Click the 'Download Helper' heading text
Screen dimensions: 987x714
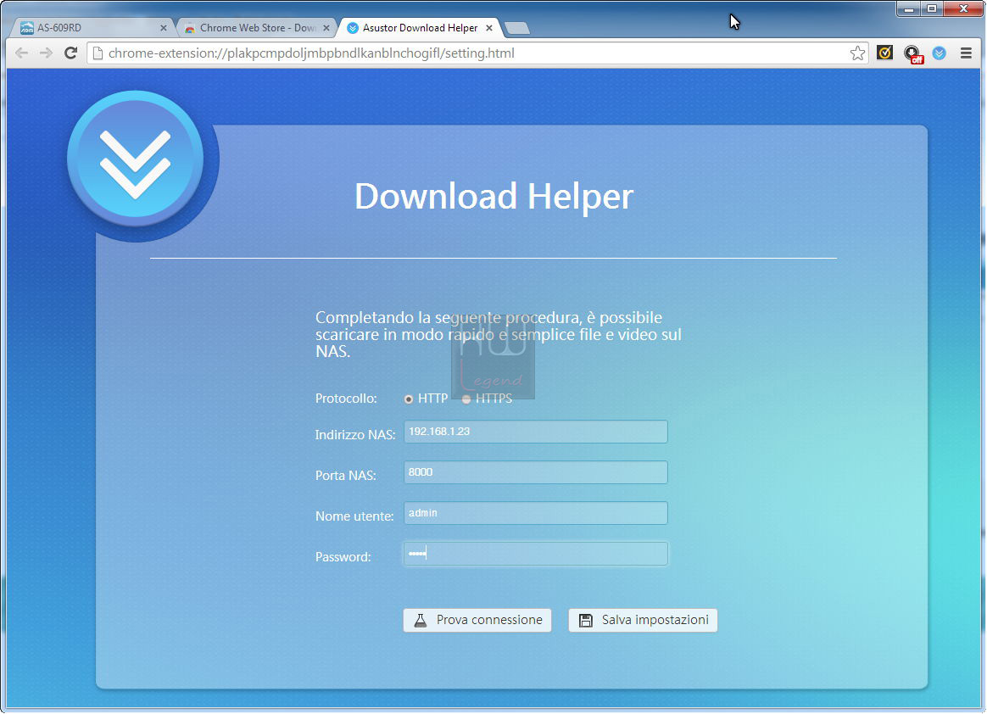pos(494,196)
